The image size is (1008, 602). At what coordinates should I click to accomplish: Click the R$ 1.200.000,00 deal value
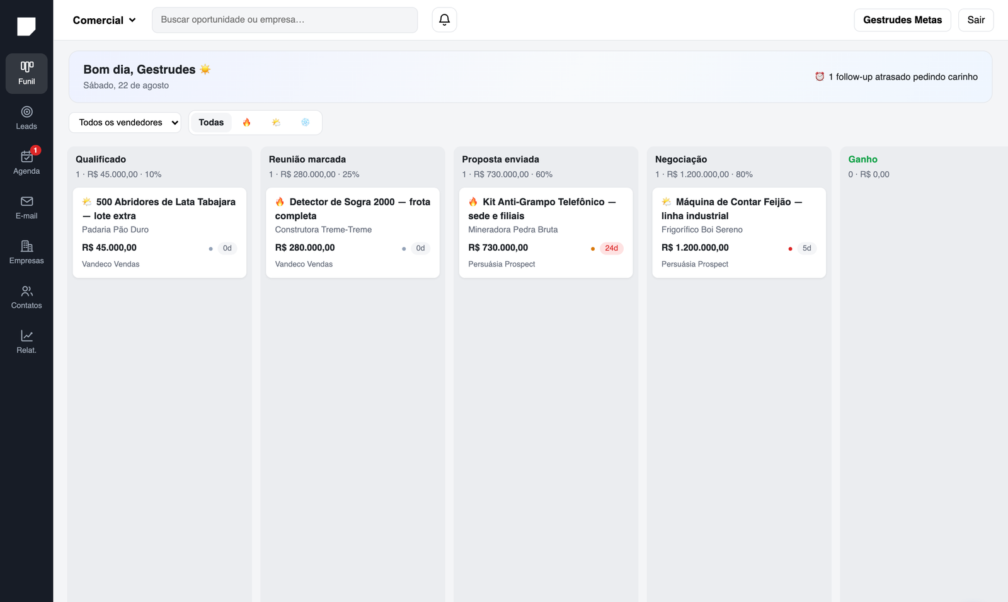pyautogui.click(x=695, y=247)
